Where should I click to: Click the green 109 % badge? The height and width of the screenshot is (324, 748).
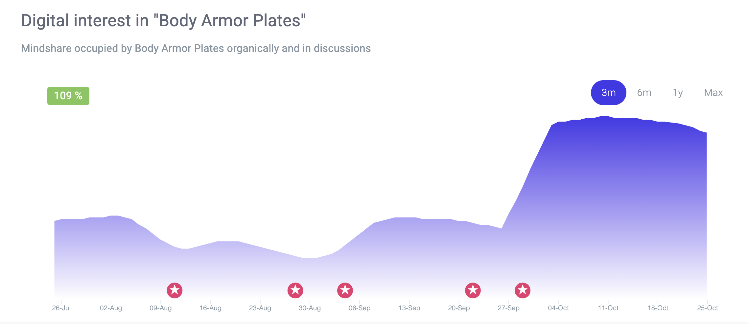68,96
